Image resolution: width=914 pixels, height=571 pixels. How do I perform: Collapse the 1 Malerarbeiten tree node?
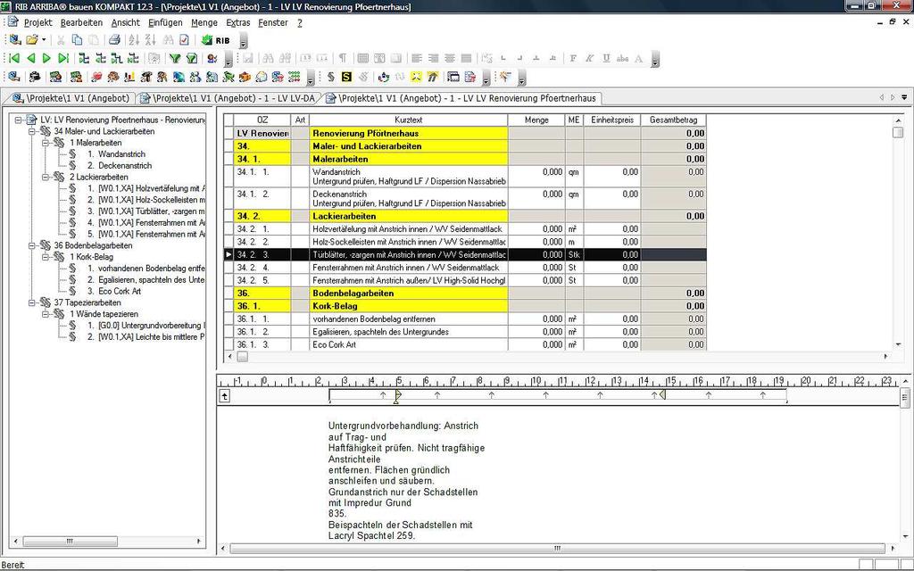click(46, 143)
